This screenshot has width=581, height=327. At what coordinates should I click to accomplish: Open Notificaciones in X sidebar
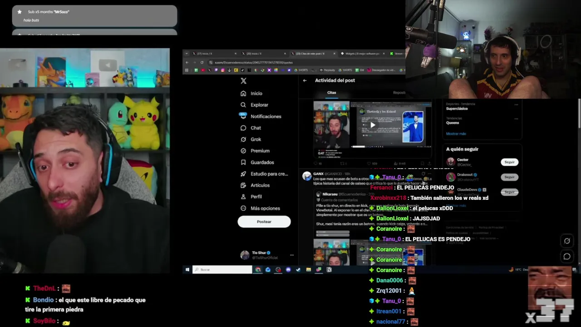tap(261, 116)
